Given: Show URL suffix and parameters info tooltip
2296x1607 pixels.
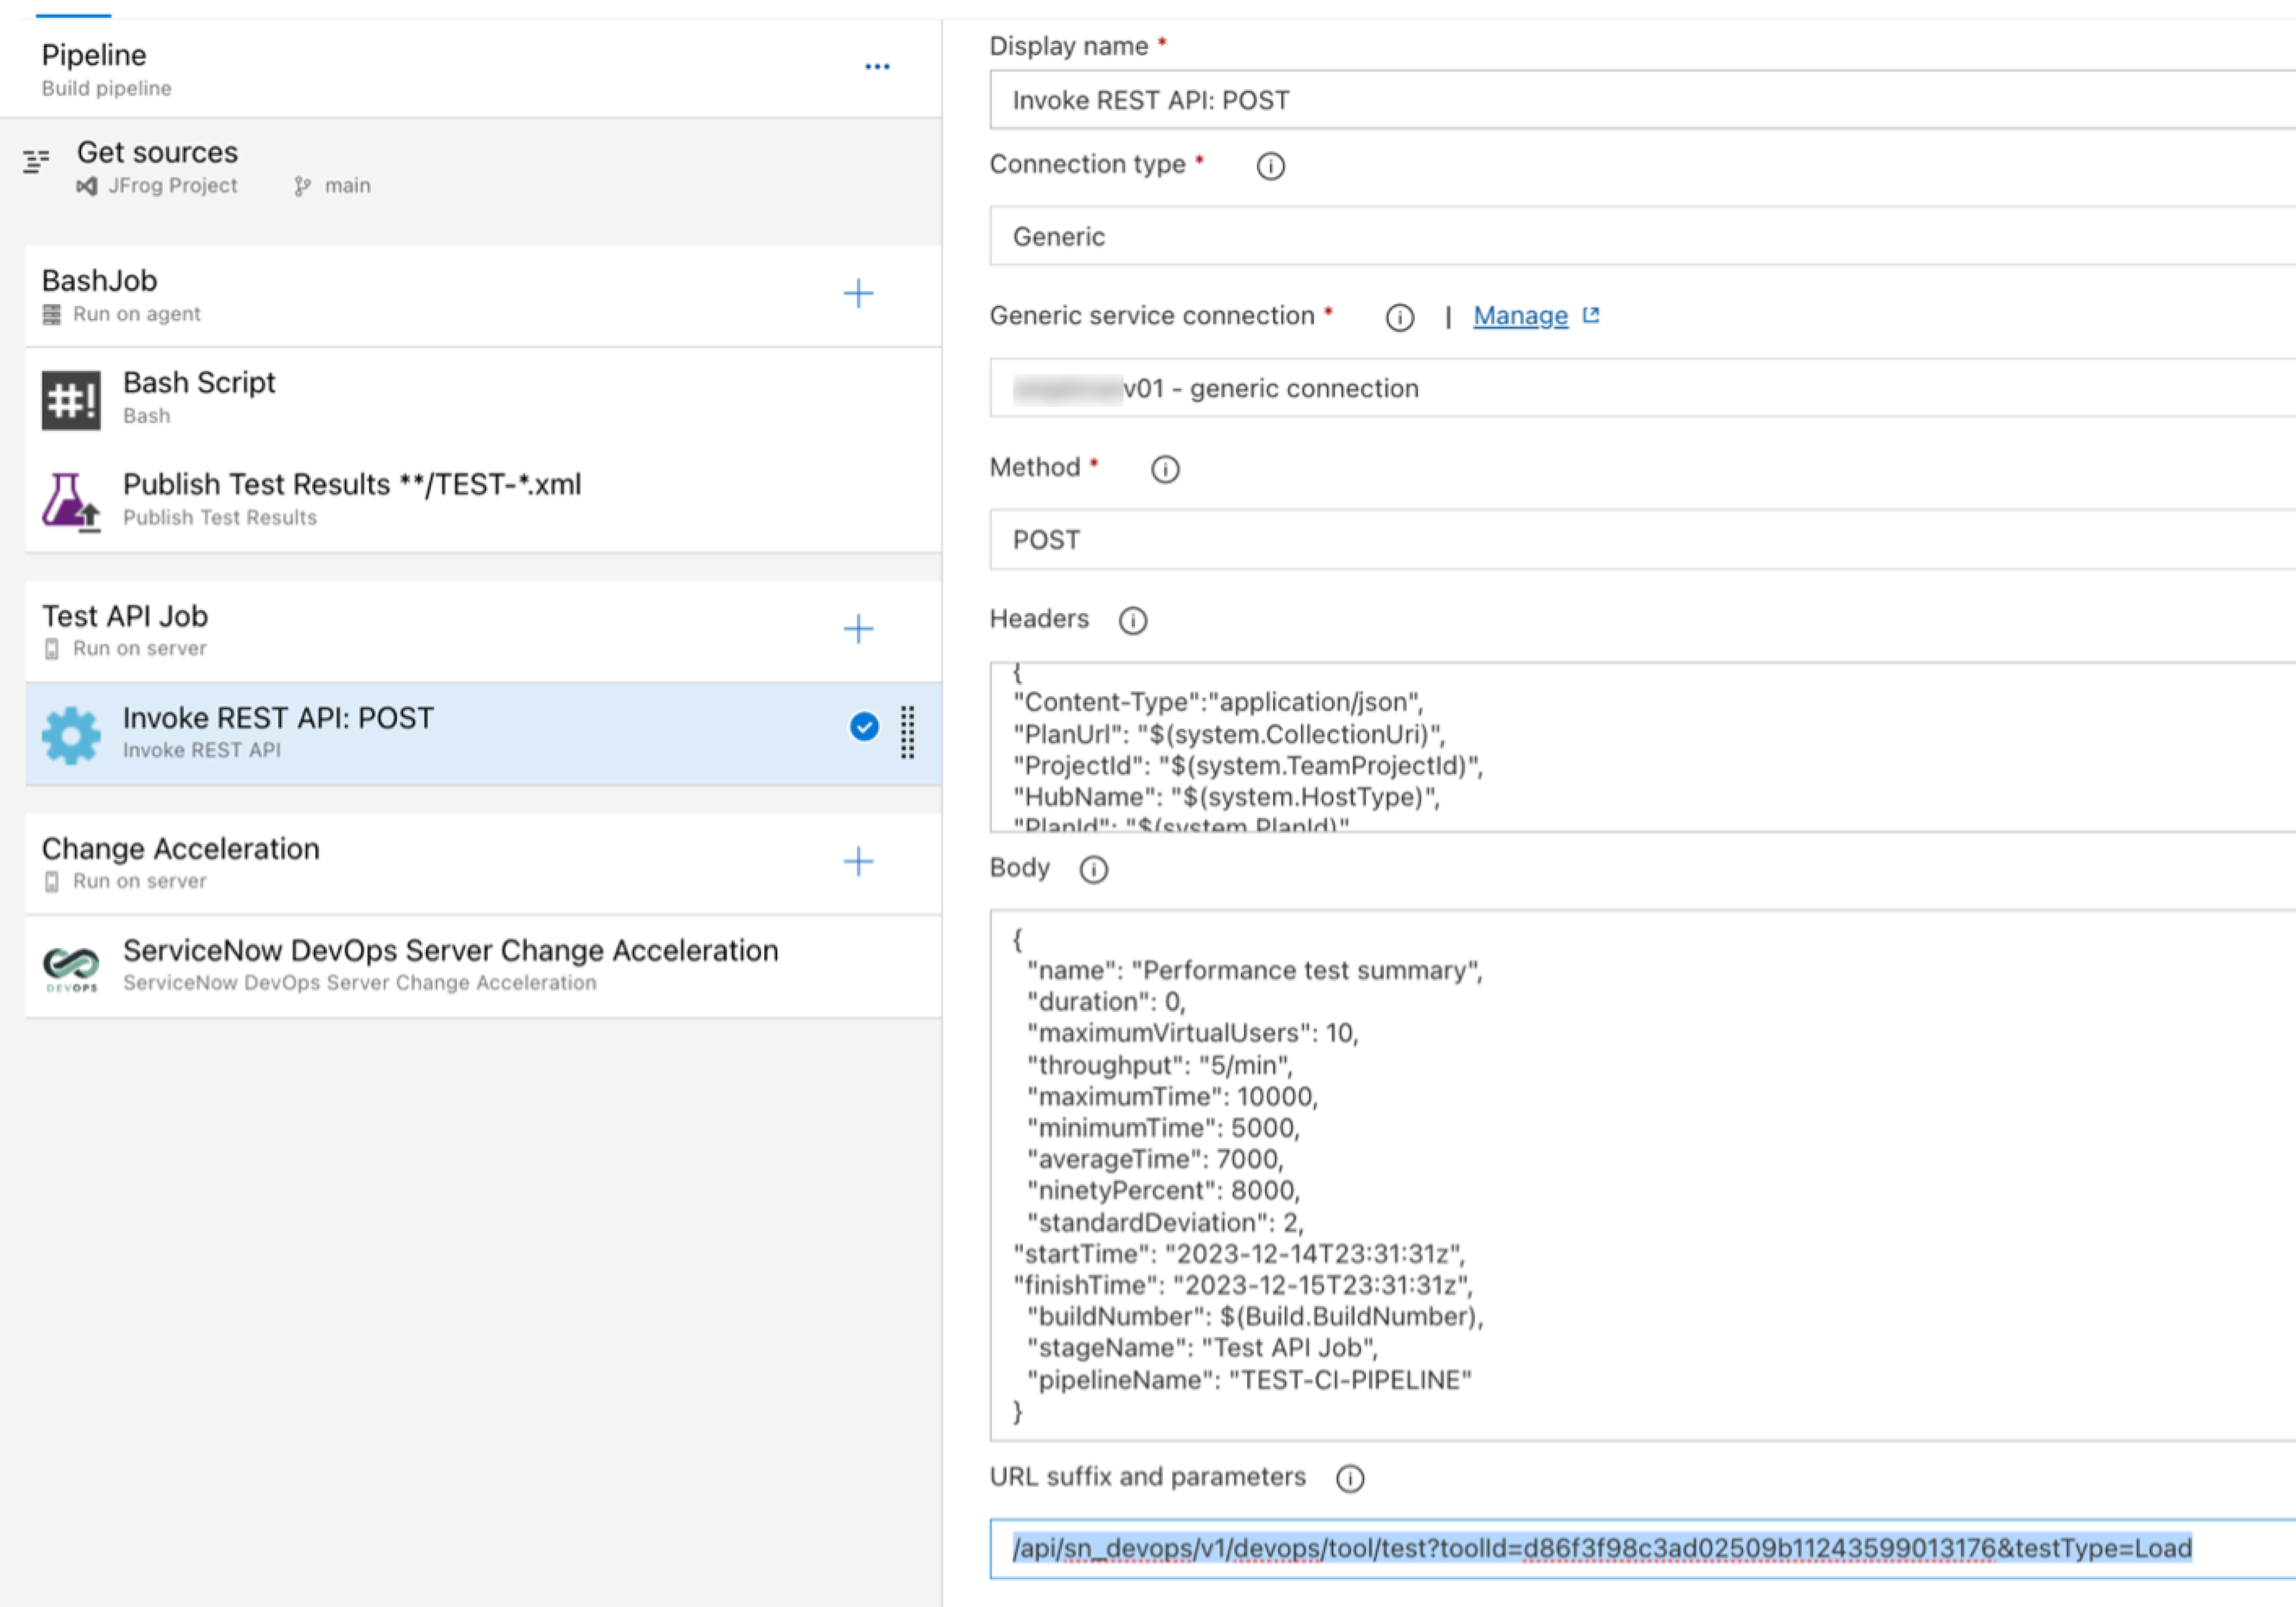Looking at the screenshot, I should pyautogui.click(x=1350, y=1478).
